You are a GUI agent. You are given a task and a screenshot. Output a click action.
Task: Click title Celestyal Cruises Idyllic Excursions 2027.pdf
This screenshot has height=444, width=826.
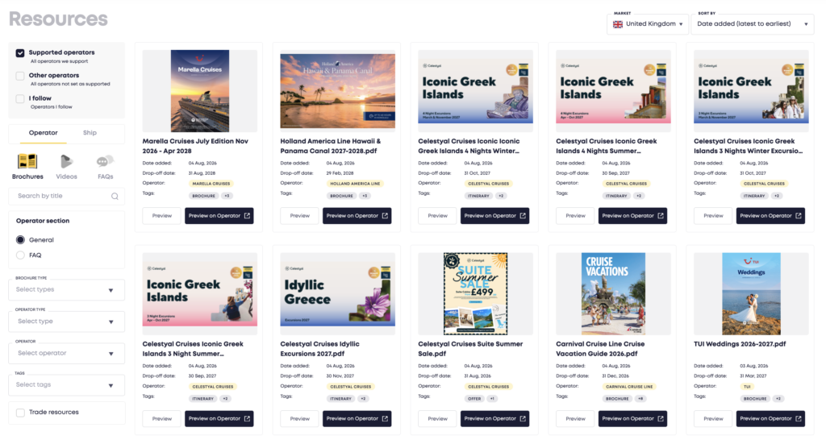click(x=319, y=349)
